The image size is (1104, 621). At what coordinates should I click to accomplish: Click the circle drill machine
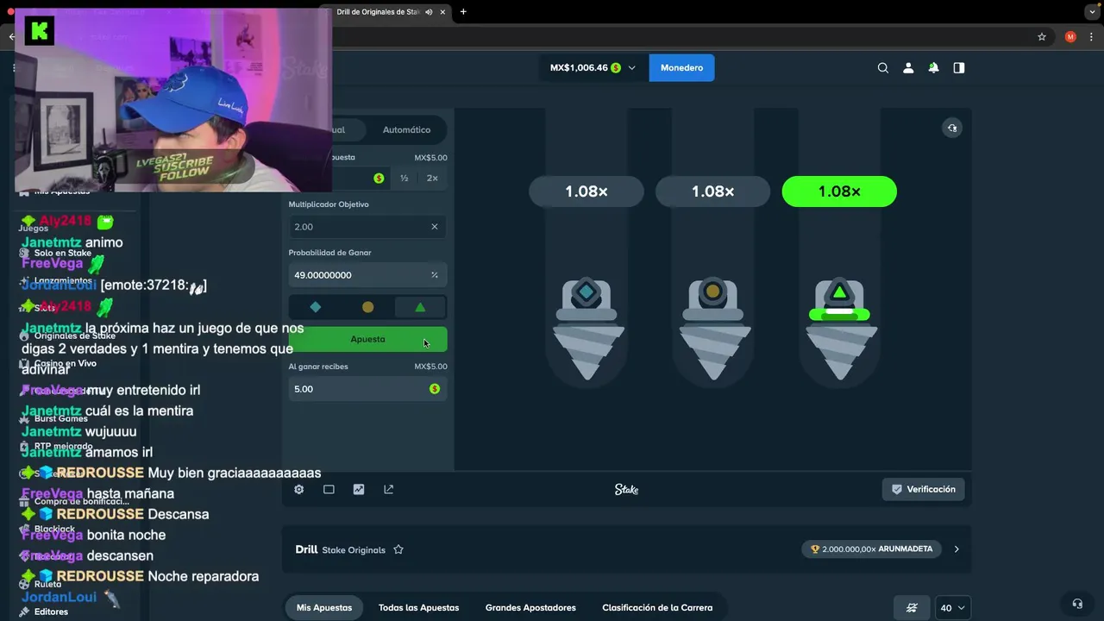point(713,329)
